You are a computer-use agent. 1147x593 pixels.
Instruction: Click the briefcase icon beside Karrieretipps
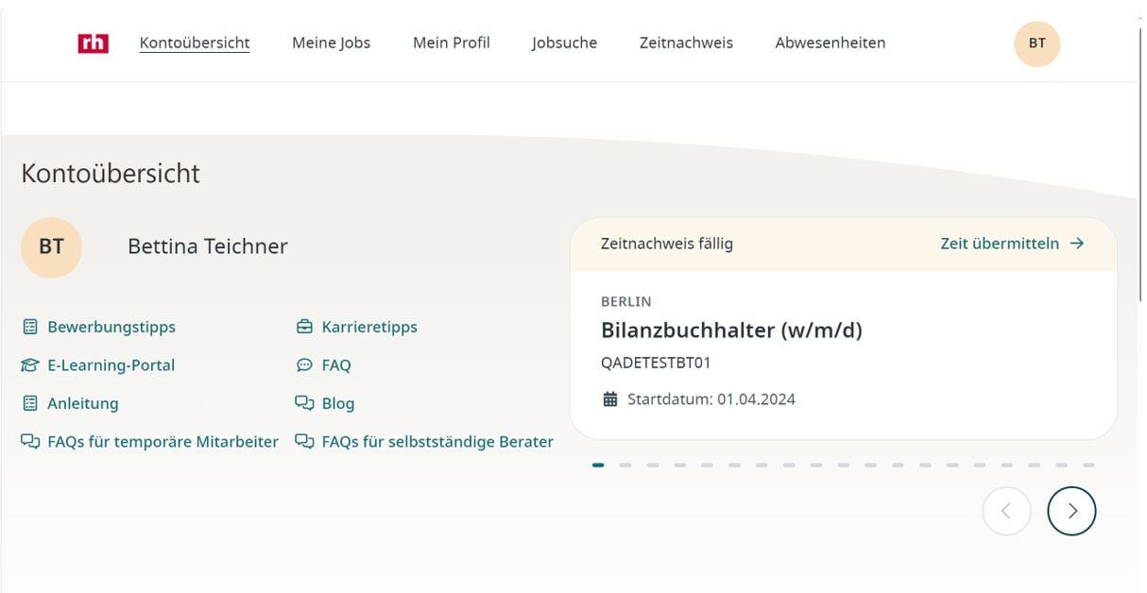(x=304, y=327)
